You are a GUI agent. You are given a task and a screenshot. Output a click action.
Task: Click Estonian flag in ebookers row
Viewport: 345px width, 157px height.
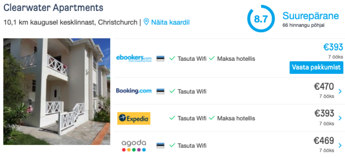point(160,58)
